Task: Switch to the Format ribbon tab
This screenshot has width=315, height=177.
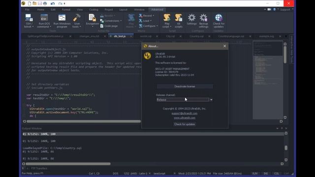Action: (x=66, y=10)
